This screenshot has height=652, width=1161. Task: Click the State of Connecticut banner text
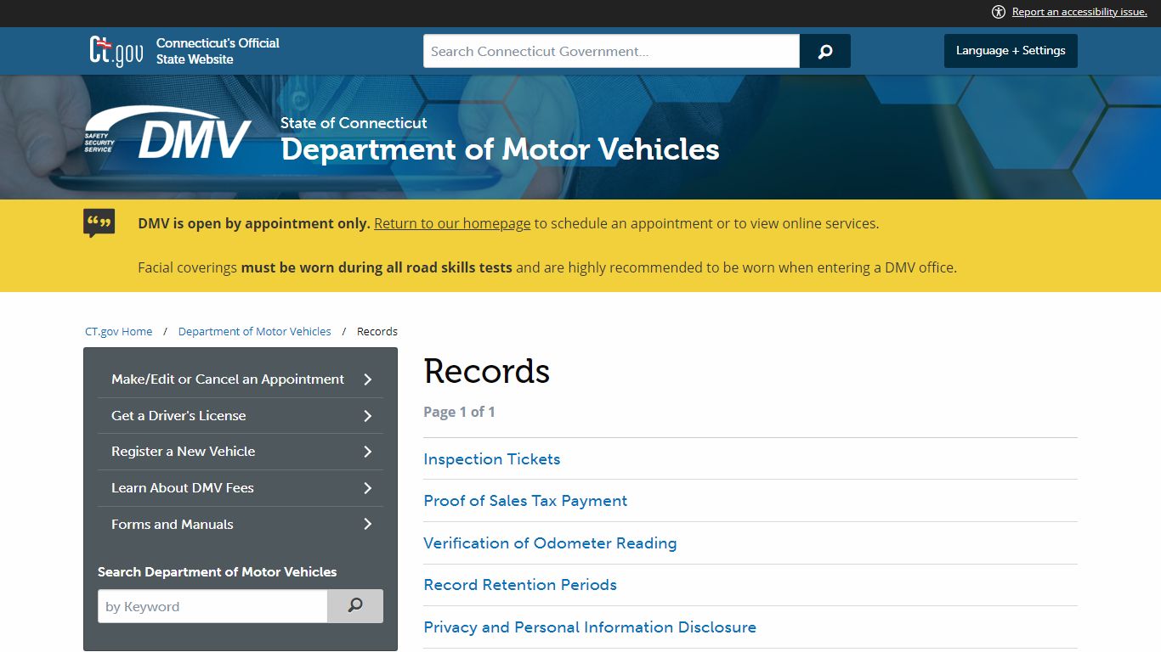pos(354,123)
